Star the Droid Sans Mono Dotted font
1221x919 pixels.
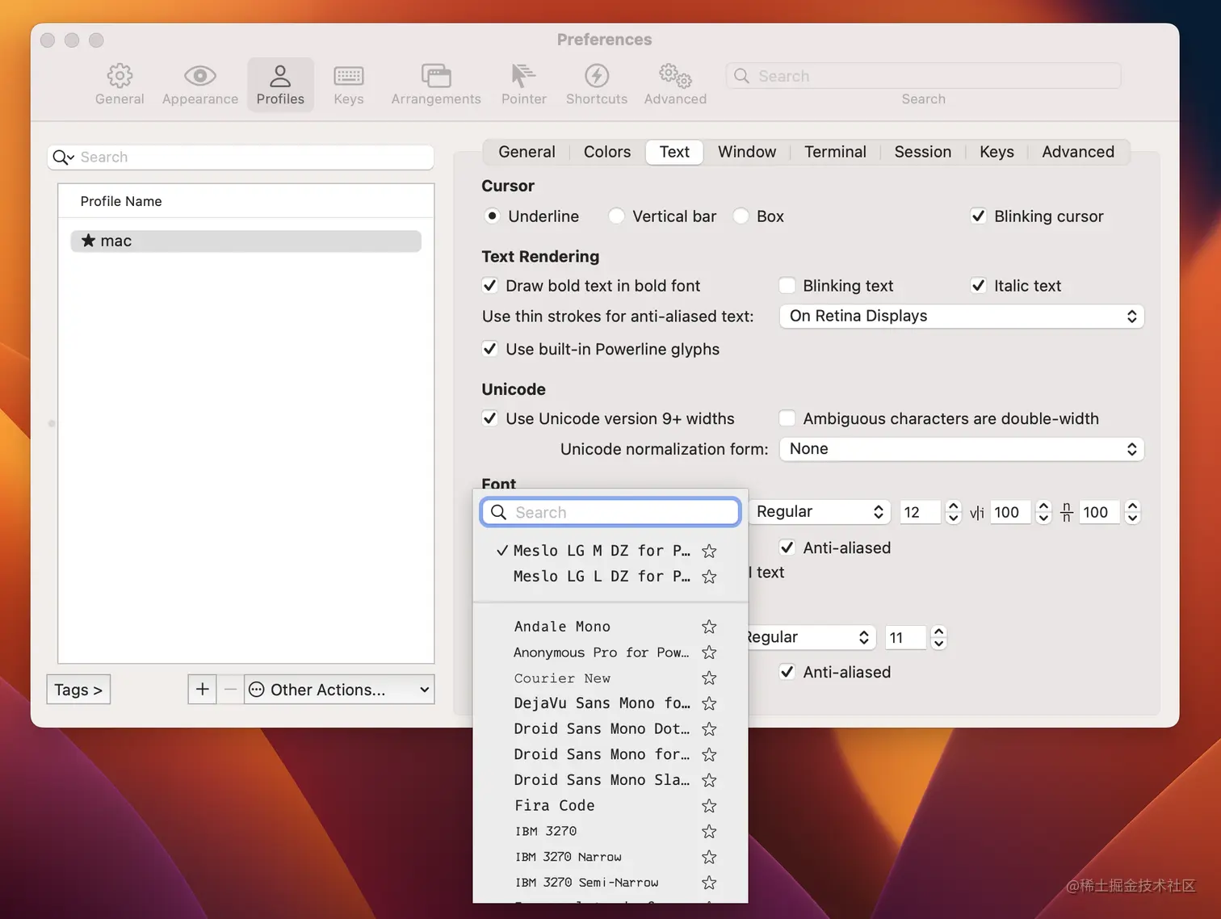(x=709, y=728)
